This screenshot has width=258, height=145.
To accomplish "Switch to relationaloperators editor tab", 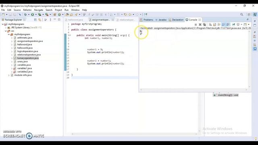I will (x=126, y=20).
